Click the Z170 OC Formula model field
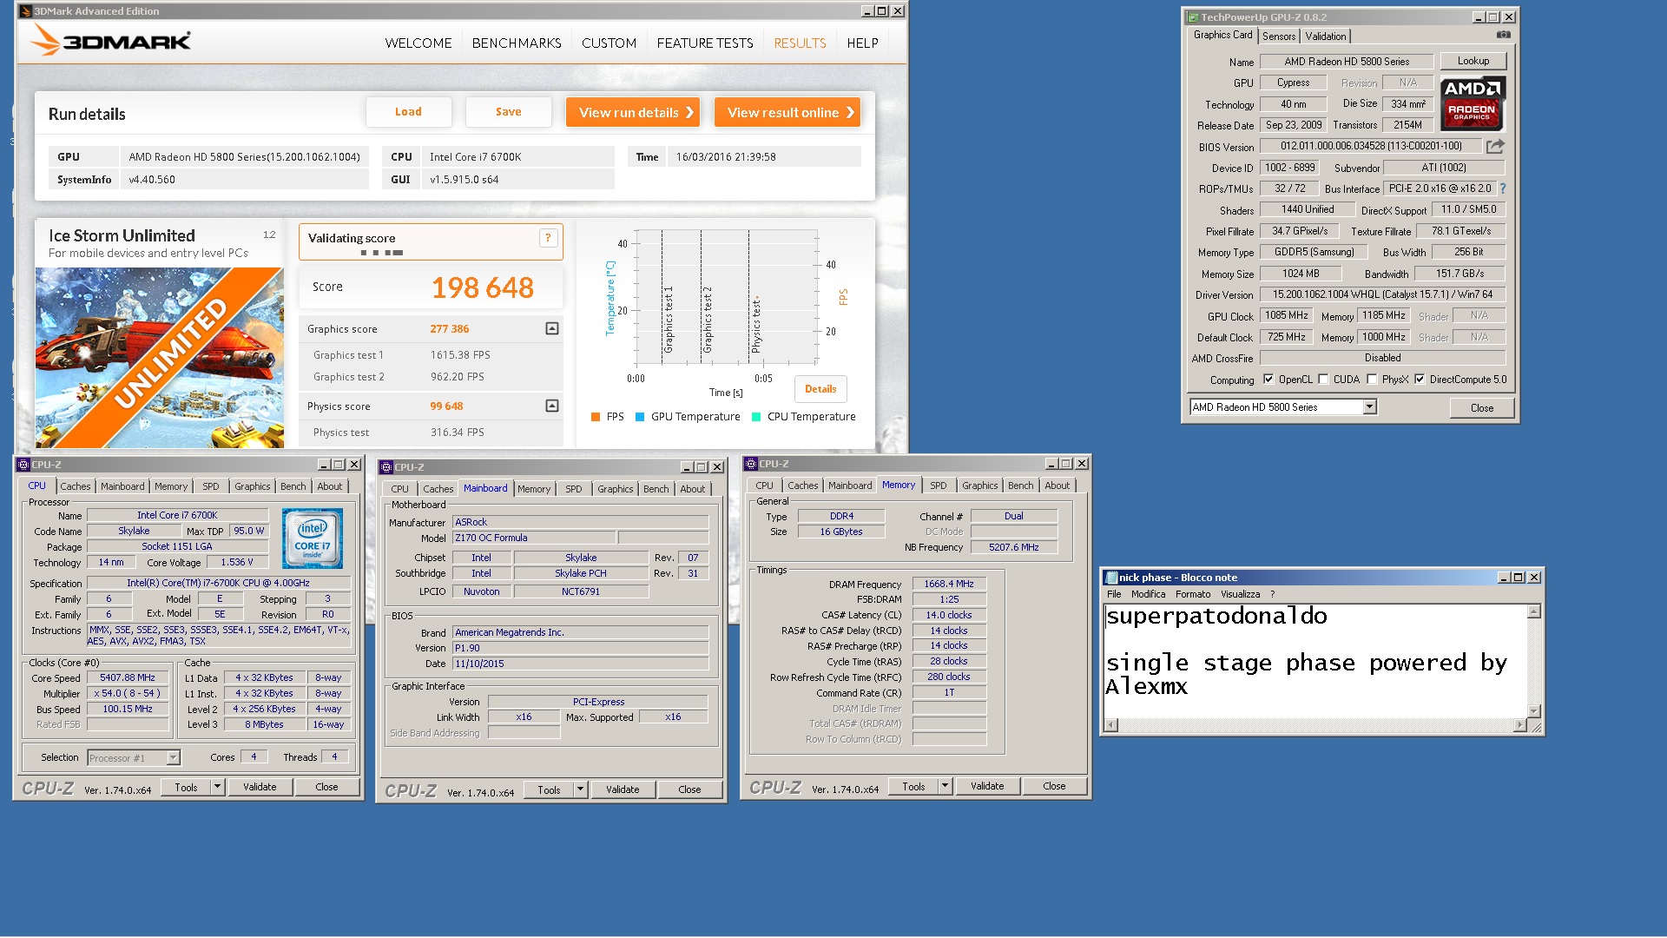Screen dimensions: 1667x938 click(534, 538)
